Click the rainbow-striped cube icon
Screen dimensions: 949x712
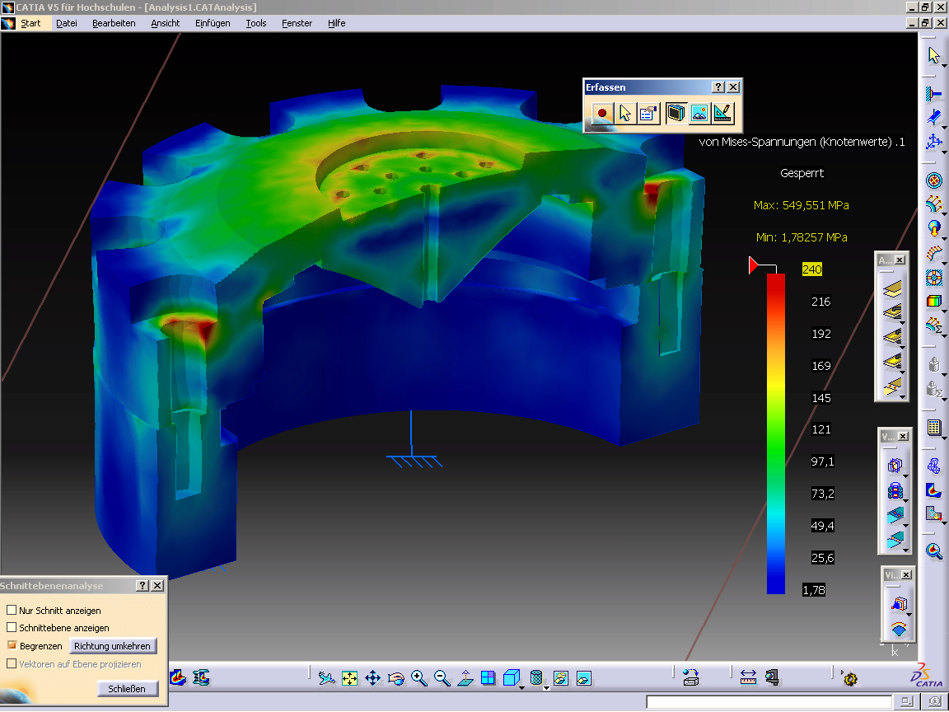[934, 301]
